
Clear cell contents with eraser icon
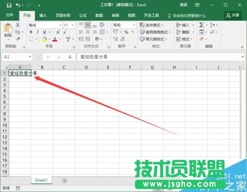202,39
